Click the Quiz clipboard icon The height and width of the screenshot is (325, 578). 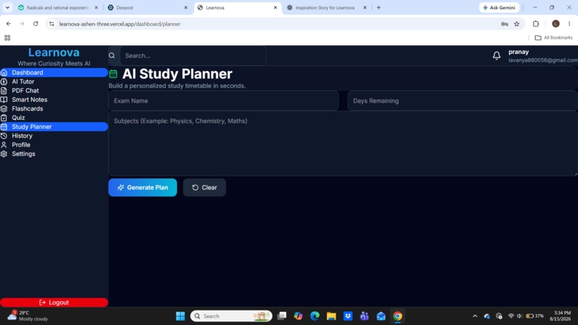point(4,118)
